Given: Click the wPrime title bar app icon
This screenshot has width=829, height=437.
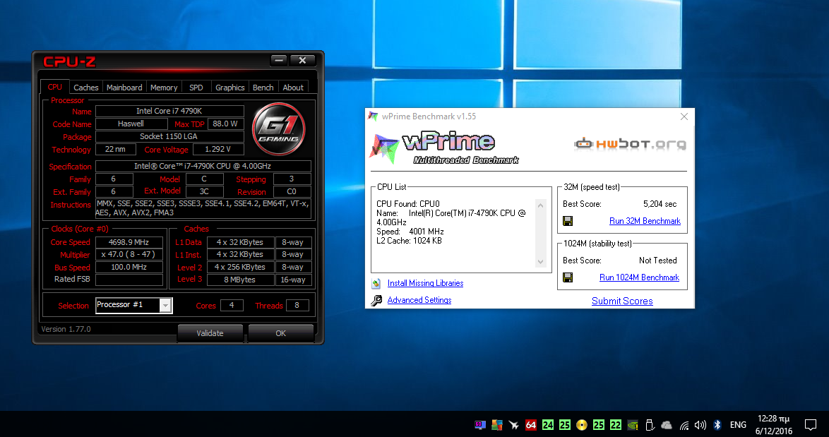Looking at the screenshot, I should click(x=374, y=116).
